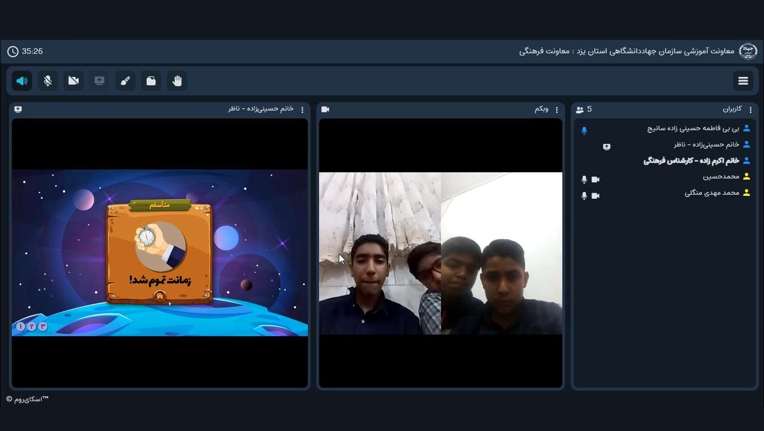Click the screen share toolbar icon
This screenshot has width=764, height=431.
tap(99, 81)
